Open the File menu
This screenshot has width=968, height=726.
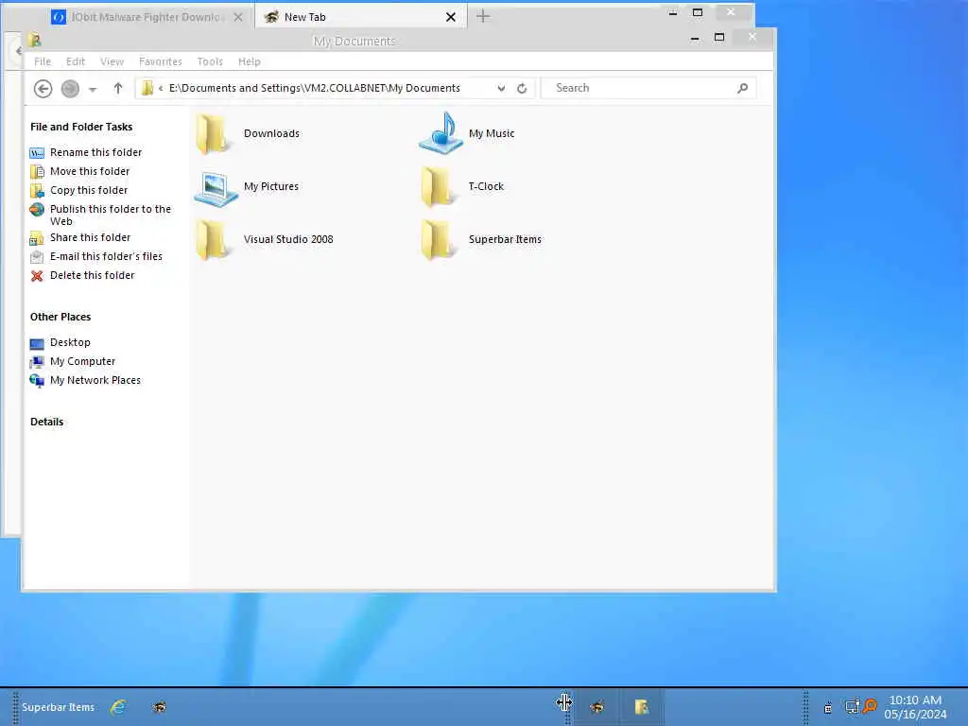(x=43, y=61)
